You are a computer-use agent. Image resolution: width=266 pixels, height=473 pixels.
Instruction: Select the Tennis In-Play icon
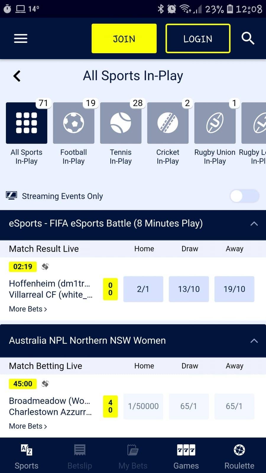pyautogui.click(x=121, y=123)
